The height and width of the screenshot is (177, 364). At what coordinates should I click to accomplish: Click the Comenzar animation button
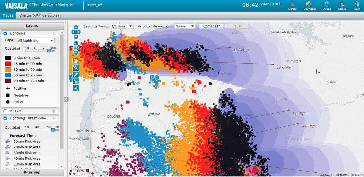(x=211, y=26)
